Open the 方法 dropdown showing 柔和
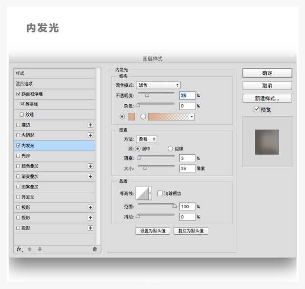 (147, 139)
